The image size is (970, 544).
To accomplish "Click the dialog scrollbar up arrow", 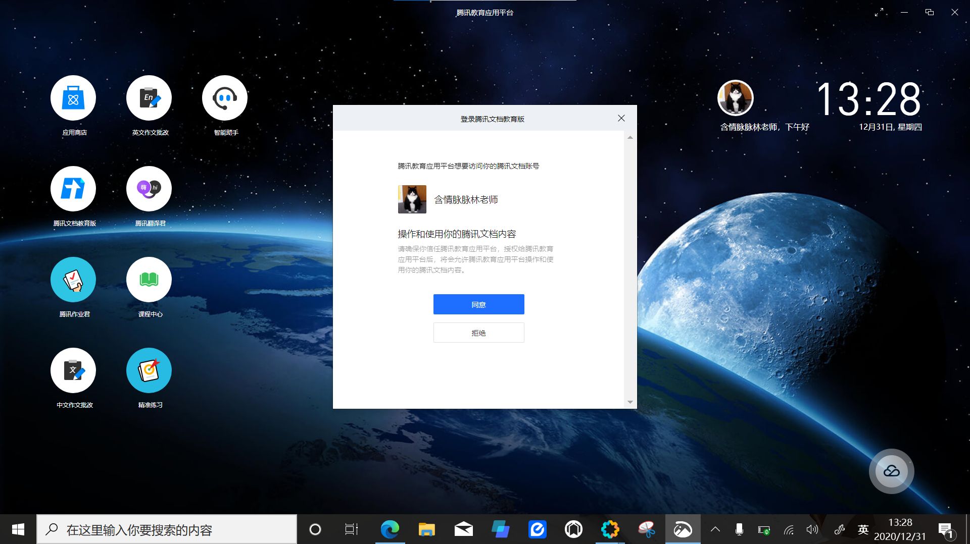I will 630,137.
